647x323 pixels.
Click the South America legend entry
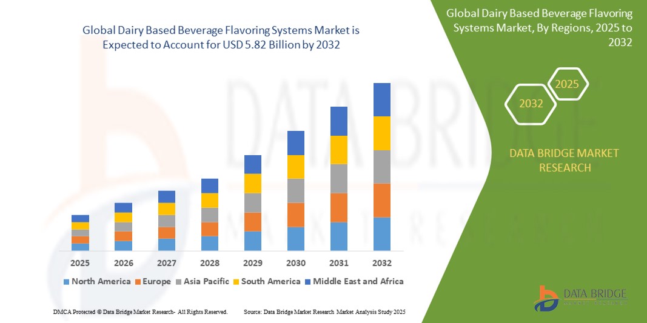coord(267,281)
